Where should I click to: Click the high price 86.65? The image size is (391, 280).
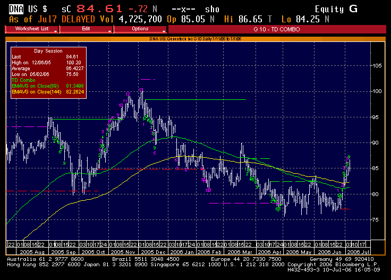pos(250,19)
